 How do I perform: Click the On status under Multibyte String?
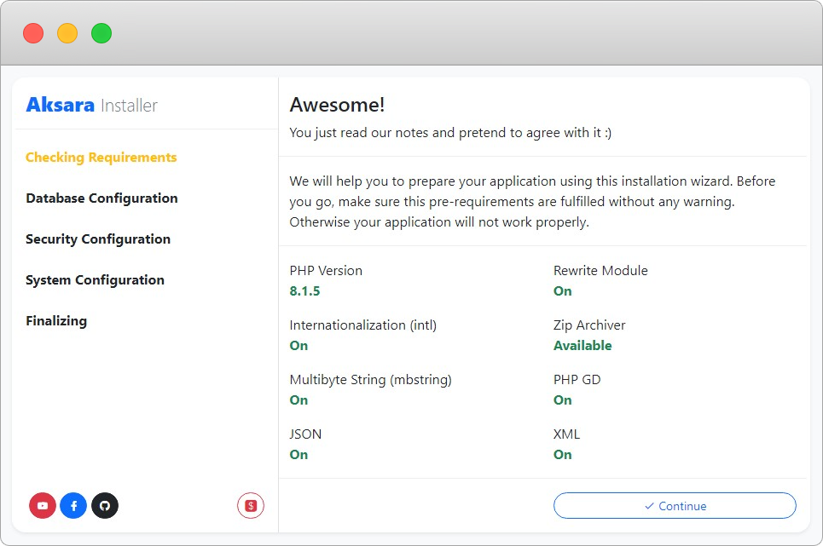pyautogui.click(x=298, y=399)
